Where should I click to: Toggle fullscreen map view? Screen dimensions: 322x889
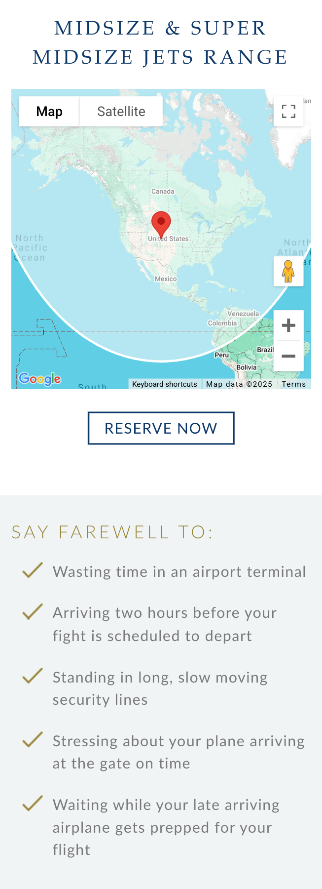(288, 112)
